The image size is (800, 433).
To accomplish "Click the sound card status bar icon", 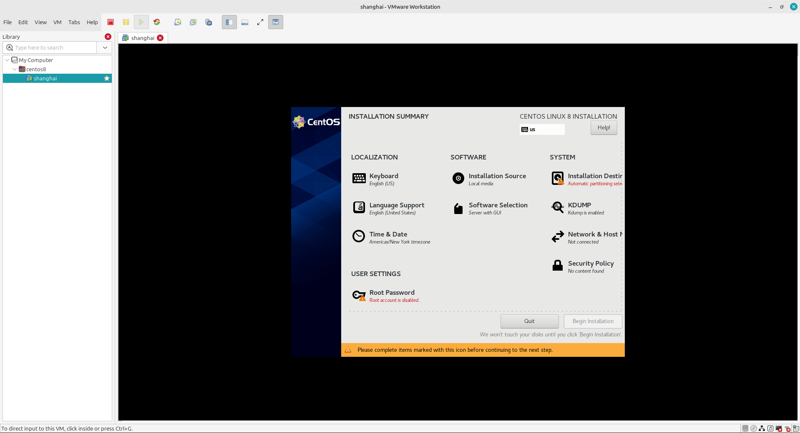I will tap(770, 428).
